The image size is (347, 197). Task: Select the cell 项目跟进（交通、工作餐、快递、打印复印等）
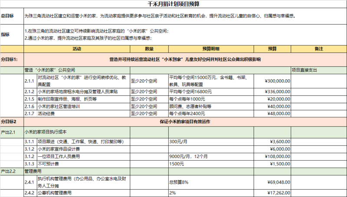pyautogui.click(x=83, y=142)
